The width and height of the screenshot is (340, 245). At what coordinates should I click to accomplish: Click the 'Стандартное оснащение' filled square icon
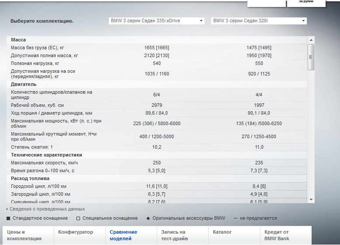8,218
